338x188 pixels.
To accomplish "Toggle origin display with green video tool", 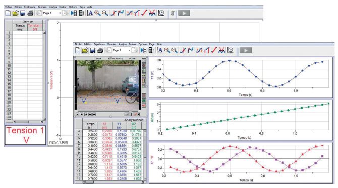I will [x=144, y=100].
